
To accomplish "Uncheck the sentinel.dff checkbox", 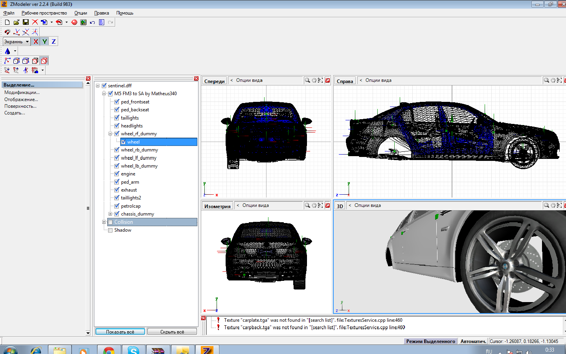I will 104,86.
